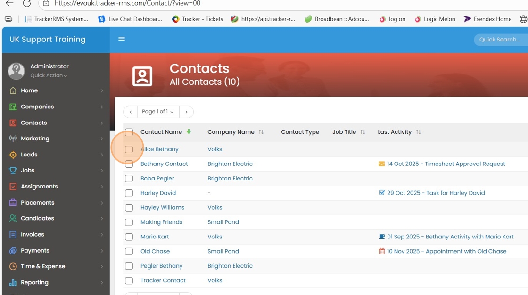This screenshot has width=528, height=295.
Task: Click the Companies building icon
Action: click(x=13, y=107)
